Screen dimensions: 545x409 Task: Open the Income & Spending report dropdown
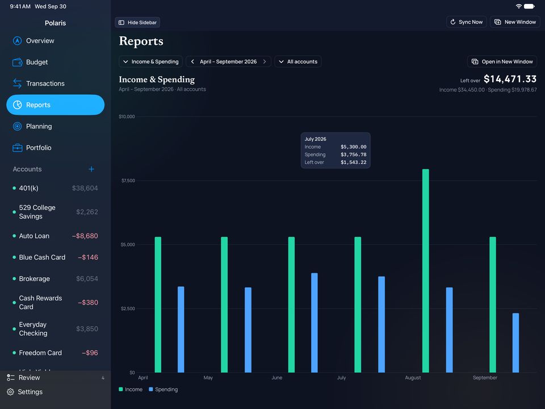pos(150,61)
